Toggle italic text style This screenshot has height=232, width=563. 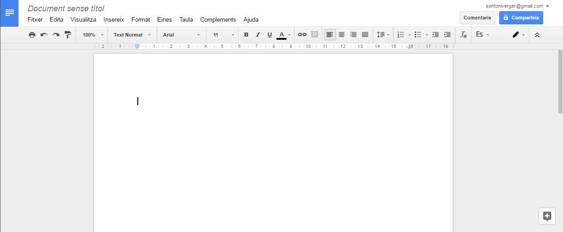pyautogui.click(x=258, y=35)
